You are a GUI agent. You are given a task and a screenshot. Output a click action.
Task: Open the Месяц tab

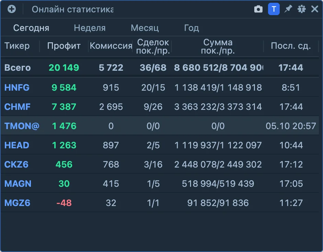tap(145, 28)
